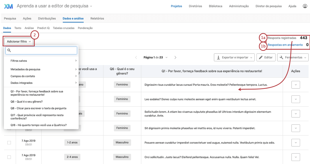Click Editar pencil button
This screenshot has width=310, height=164.
[265, 58]
